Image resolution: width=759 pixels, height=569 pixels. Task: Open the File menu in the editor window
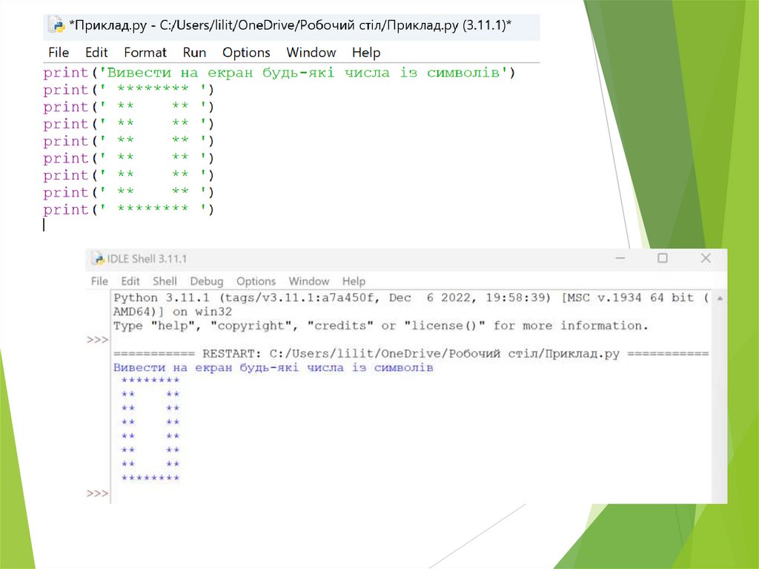pyautogui.click(x=59, y=53)
